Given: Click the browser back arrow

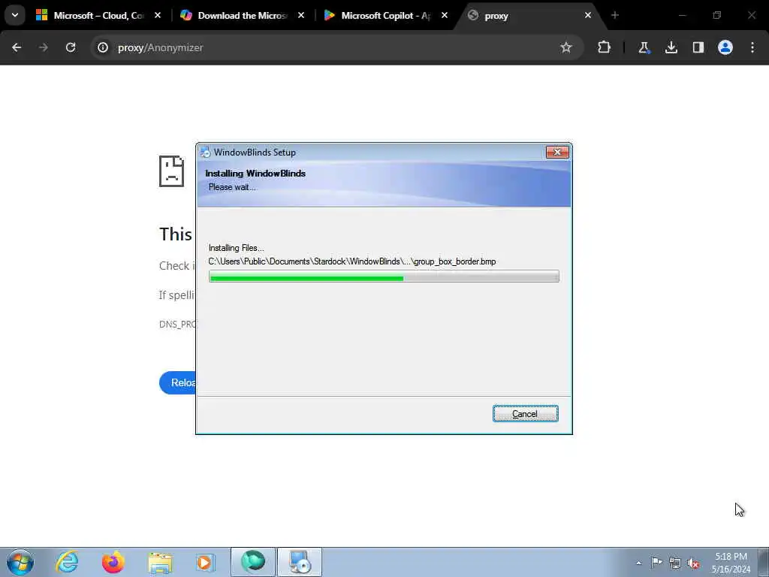Looking at the screenshot, I should tap(17, 47).
